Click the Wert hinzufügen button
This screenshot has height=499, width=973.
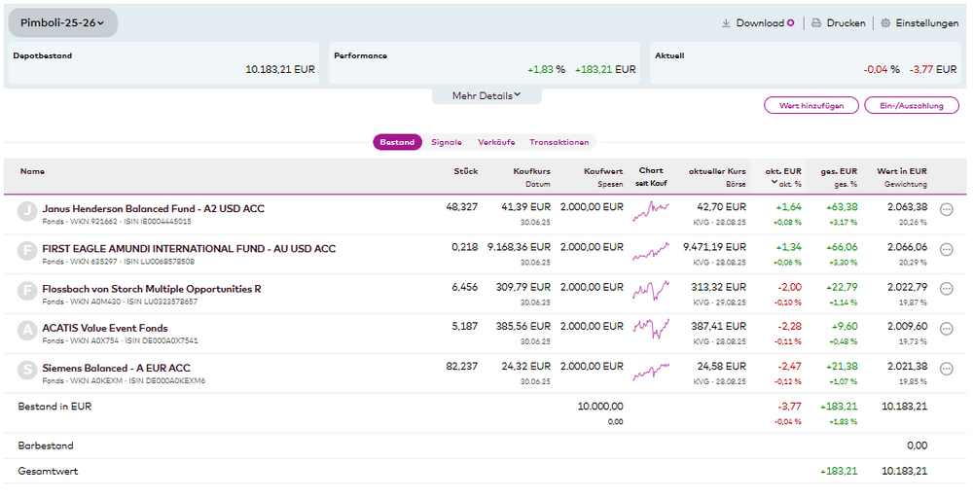point(811,105)
